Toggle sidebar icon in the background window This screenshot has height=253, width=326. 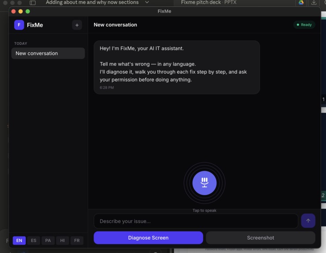click(x=33, y=3)
